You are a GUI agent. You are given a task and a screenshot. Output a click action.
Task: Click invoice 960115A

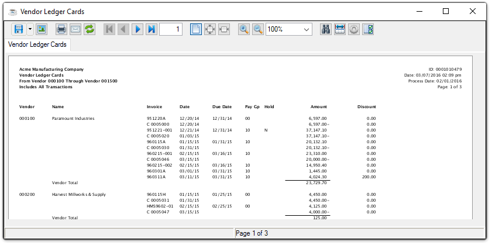[x=156, y=142]
